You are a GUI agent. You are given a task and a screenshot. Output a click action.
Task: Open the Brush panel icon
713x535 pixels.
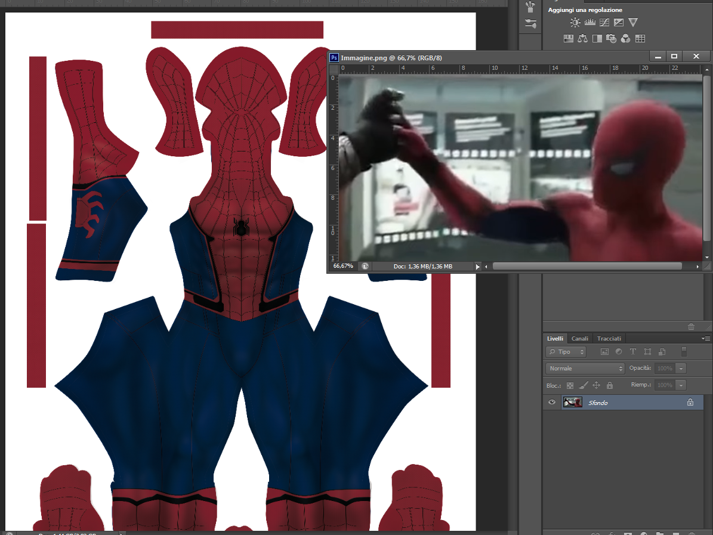(530, 24)
